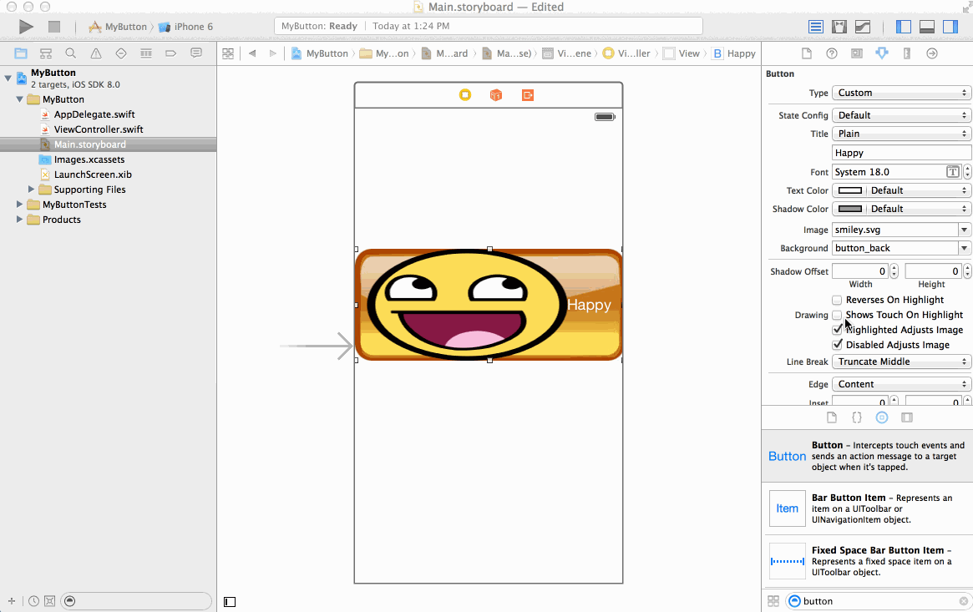Click the Stop button in toolbar
973x612 pixels.
[x=54, y=27]
